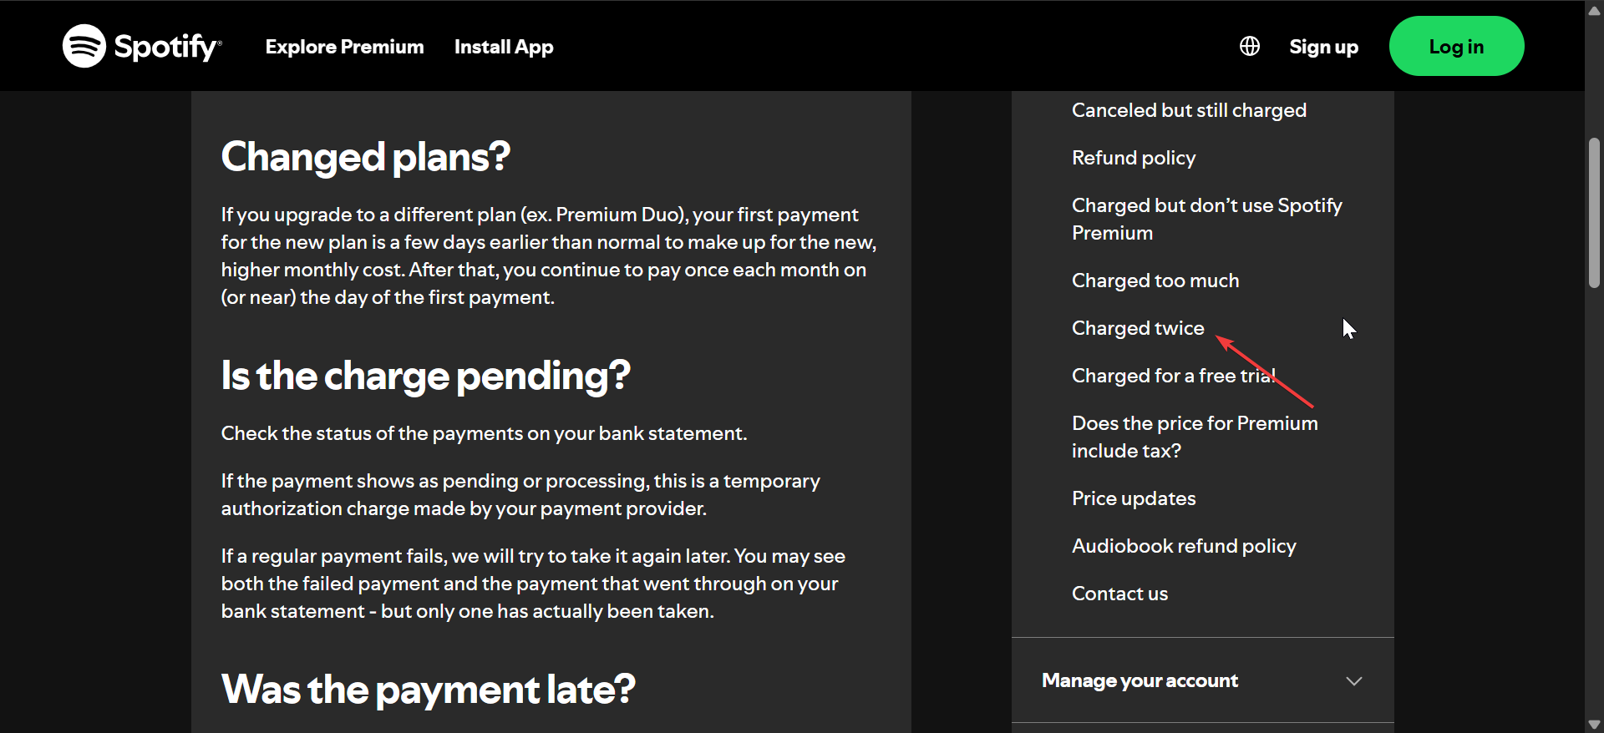Open Does the price for Premium include tax
The width and height of the screenshot is (1604, 733).
(1194, 437)
